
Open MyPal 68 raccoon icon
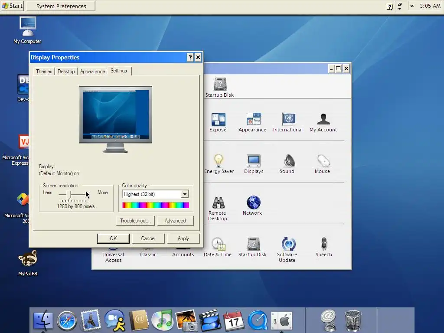(27, 263)
